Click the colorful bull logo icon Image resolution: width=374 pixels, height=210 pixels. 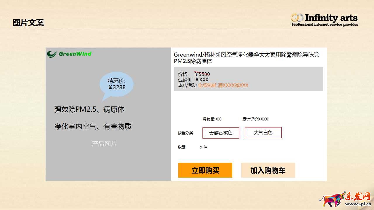[333, 199]
